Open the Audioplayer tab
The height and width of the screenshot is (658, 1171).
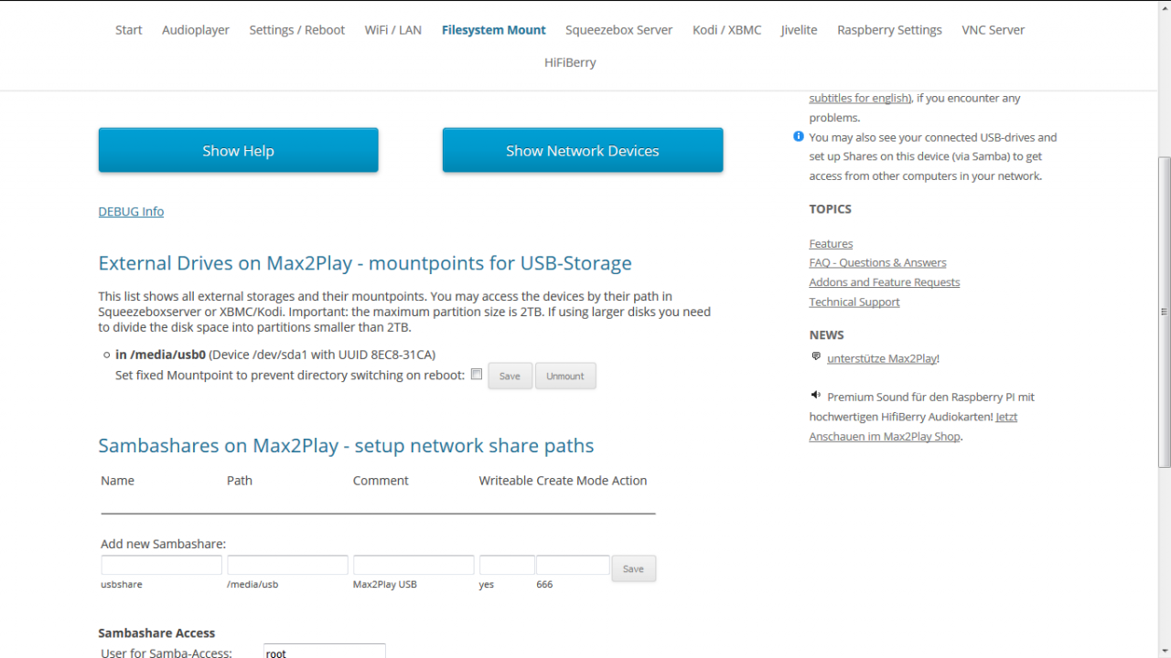(196, 30)
